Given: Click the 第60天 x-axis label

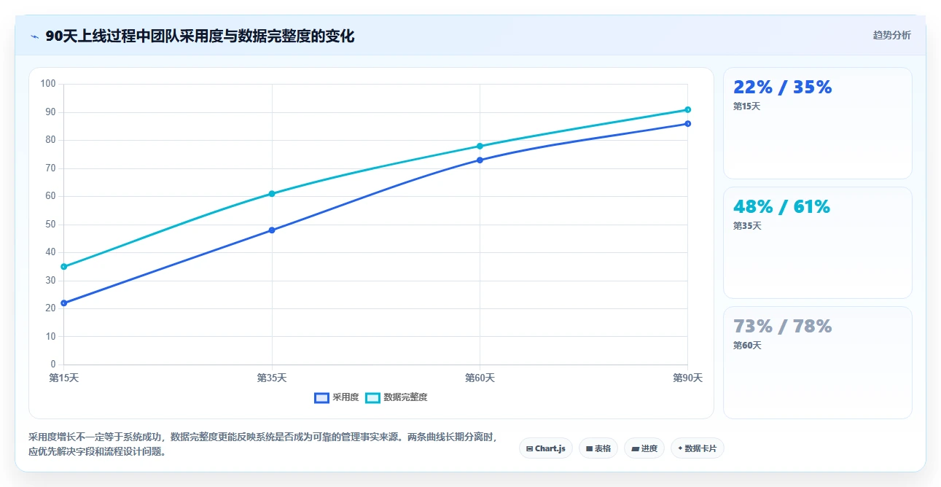Looking at the screenshot, I should pyautogui.click(x=480, y=378).
